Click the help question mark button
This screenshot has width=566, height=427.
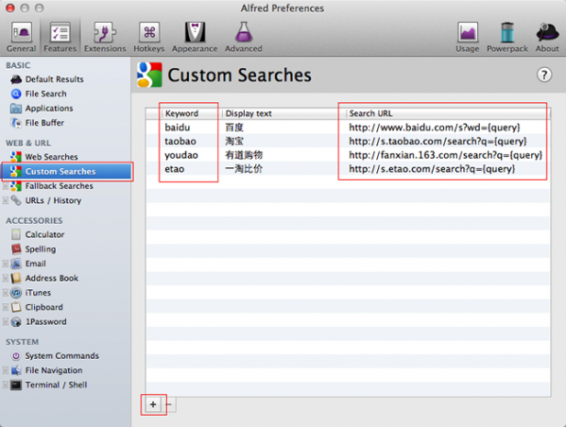tap(544, 75)
